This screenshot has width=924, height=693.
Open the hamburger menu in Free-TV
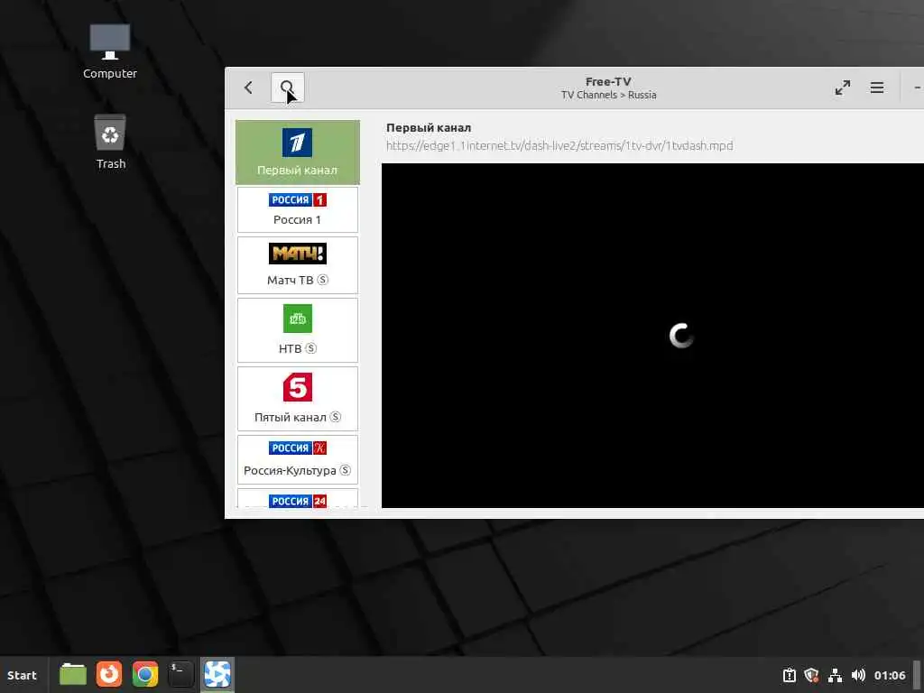coord(877,88)
